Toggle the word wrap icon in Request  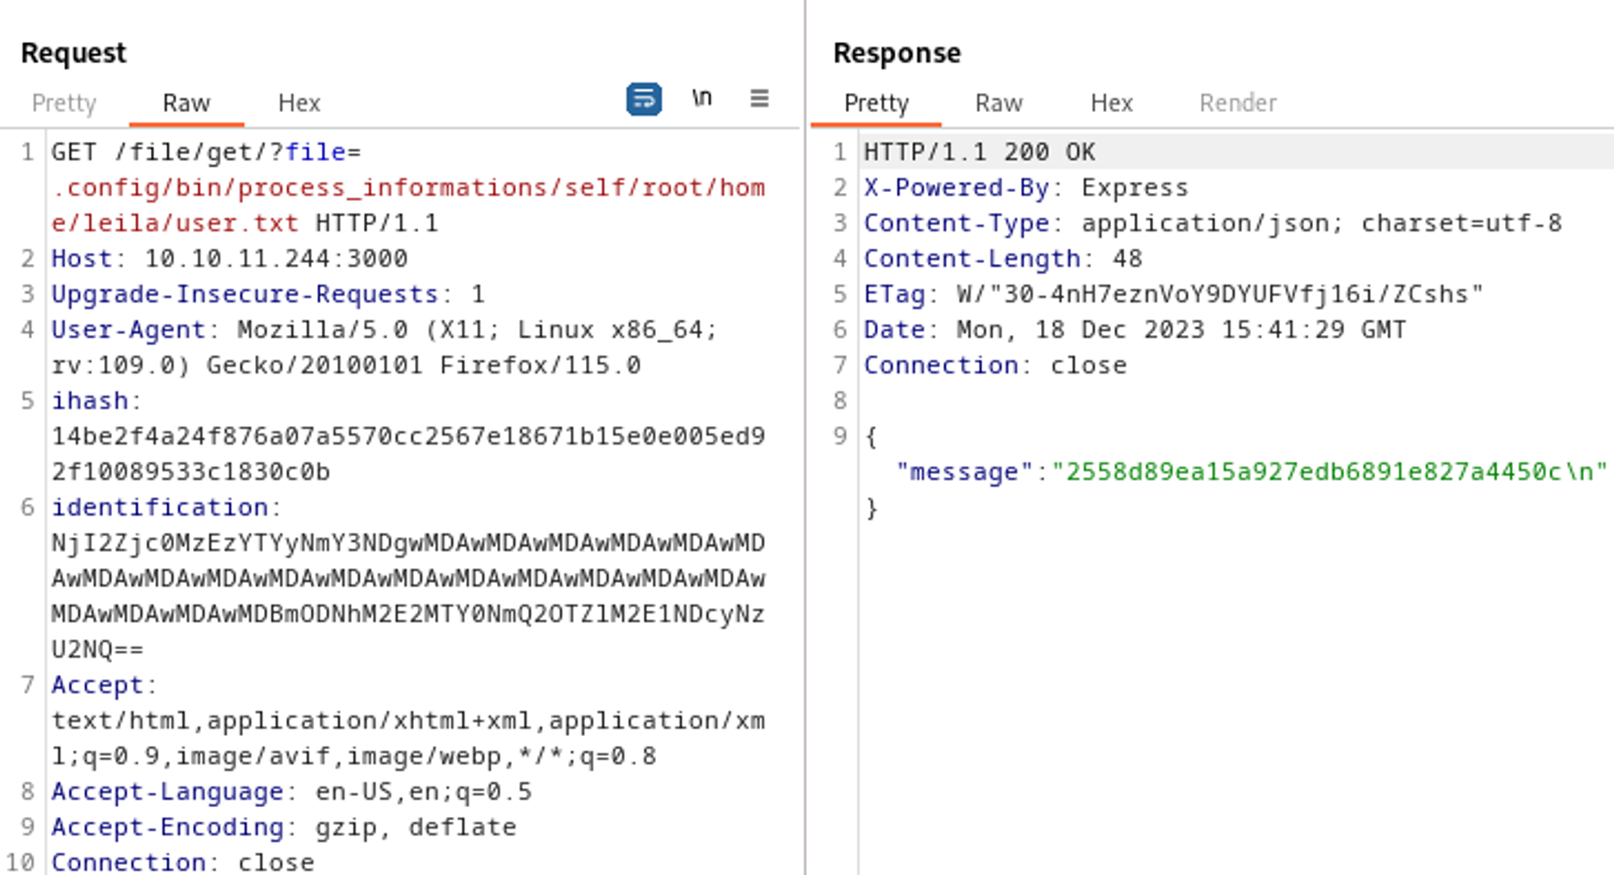(643, 99)
